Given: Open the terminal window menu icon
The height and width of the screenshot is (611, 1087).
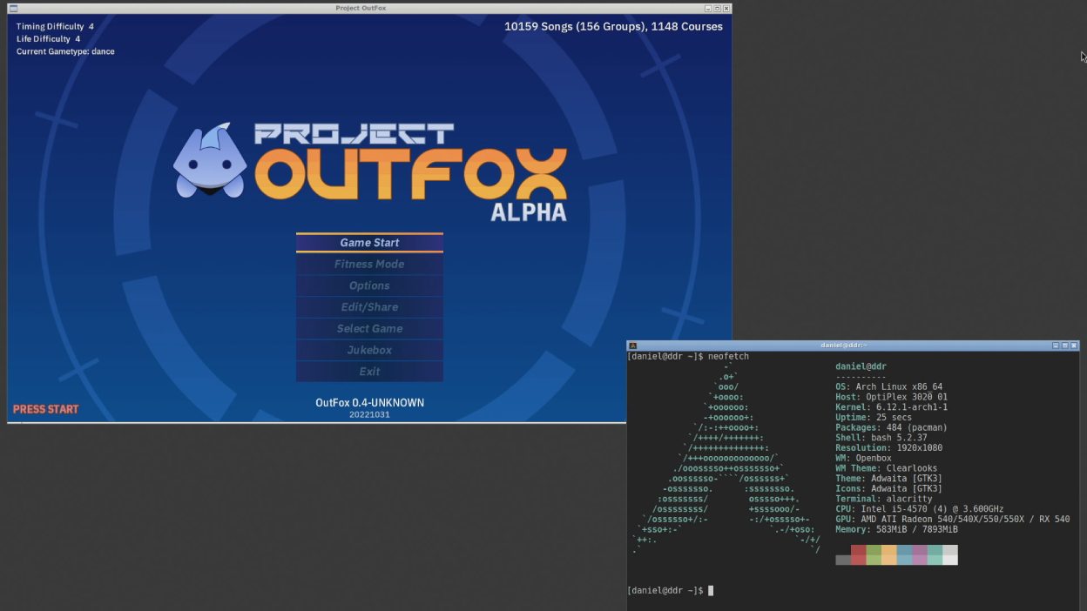Looking at the screenshot, I should (x=633, y=346).
